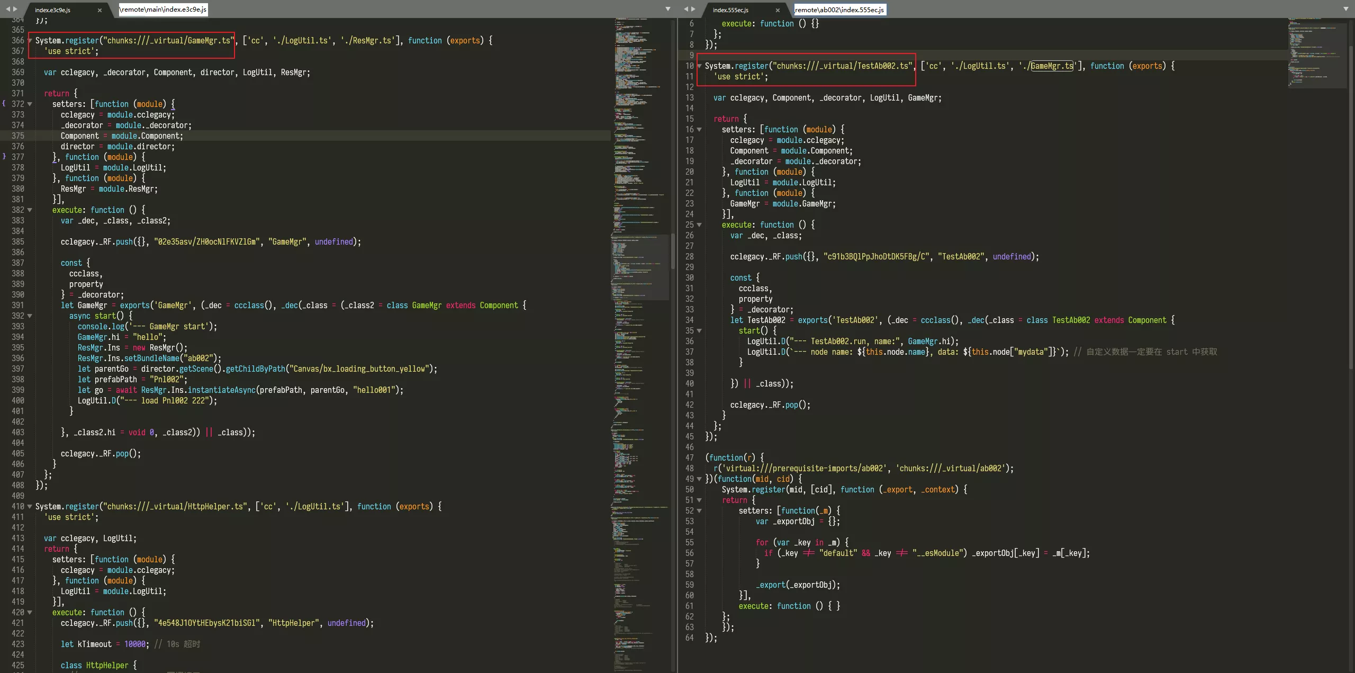Place cursor on "chunks:///_virtual/GameMgr.ts" string
This screenshot has height=673, width=1355.
168,41
